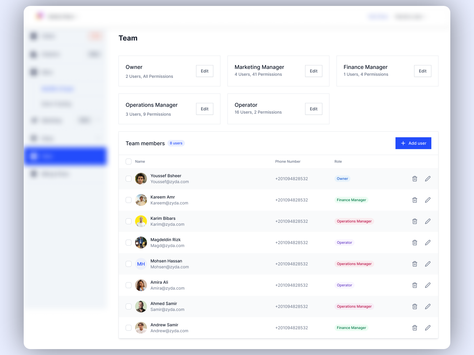Click the trash icon beside Amira Ali

pyautogui.click(x=414, y=285)
